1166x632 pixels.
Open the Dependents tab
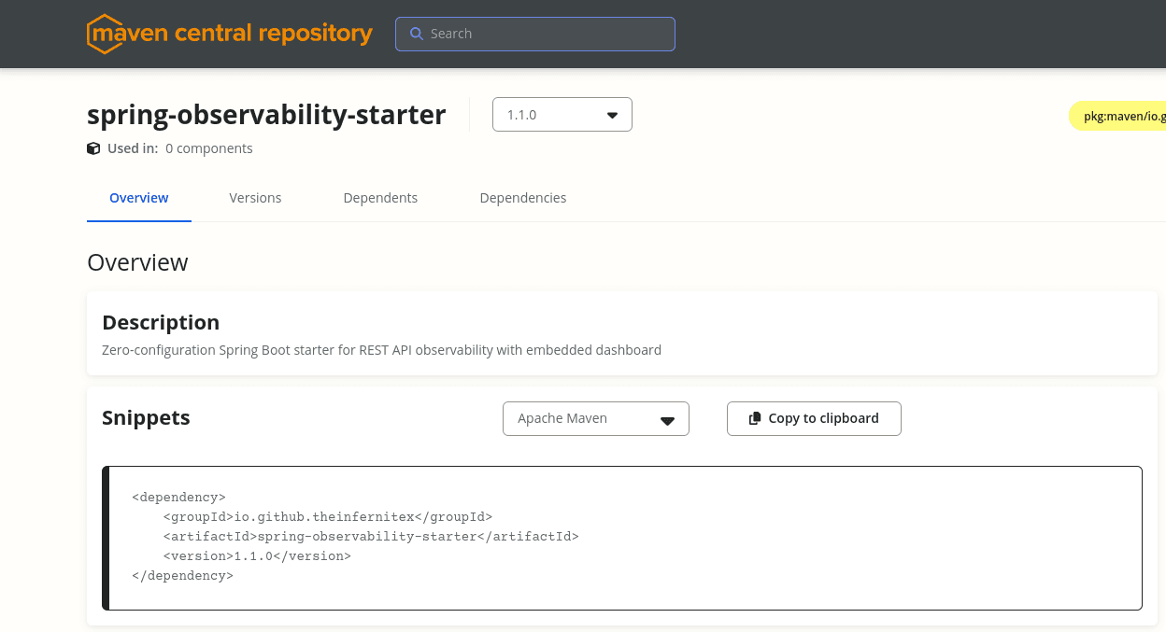(x=380, y=198)
